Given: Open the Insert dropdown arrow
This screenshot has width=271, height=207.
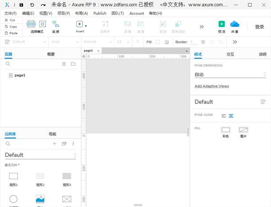Looking at the screenshot, I should pyautogui.click(x=86, y=26).
